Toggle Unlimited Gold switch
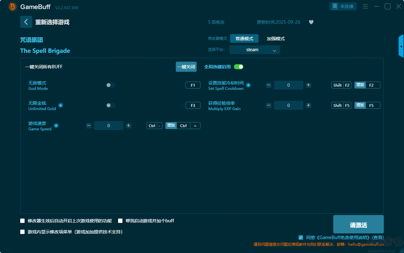Image resolution: width=404 pixels, height=253 pixels. pos(111,105)
